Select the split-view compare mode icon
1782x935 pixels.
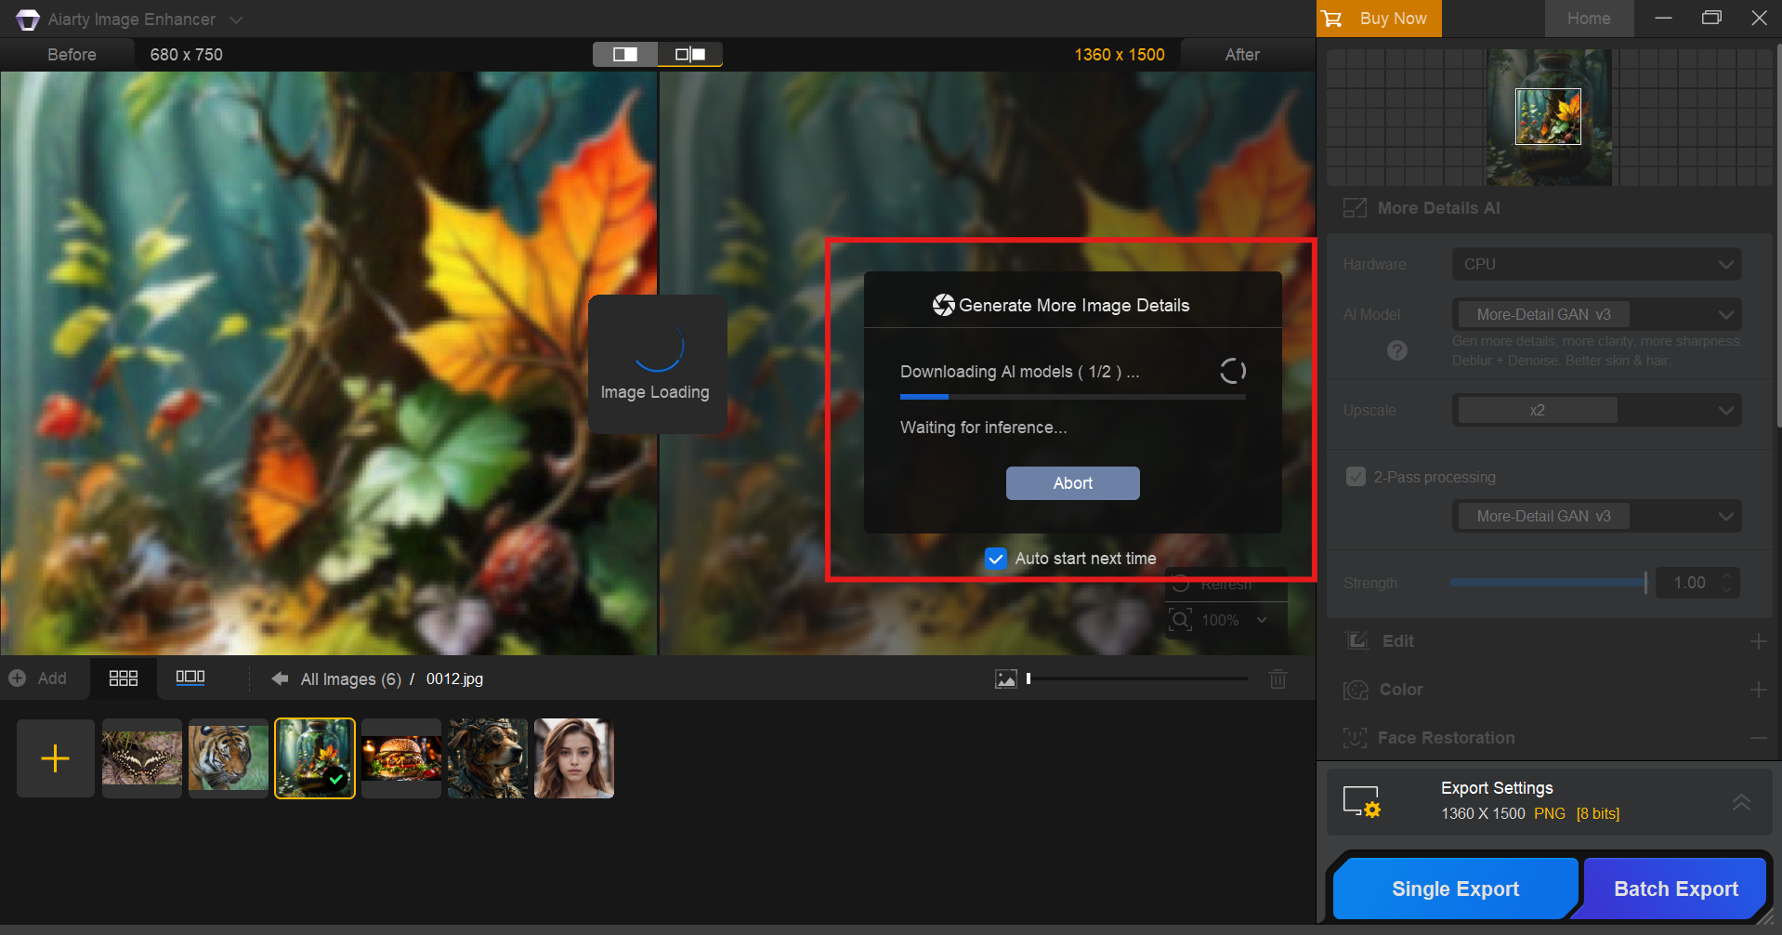point(690,55)
